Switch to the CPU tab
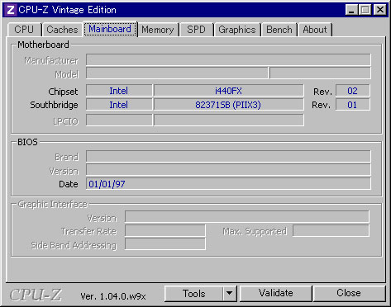Viewport: 391px width, 307px height. click(x=24, y=30)
